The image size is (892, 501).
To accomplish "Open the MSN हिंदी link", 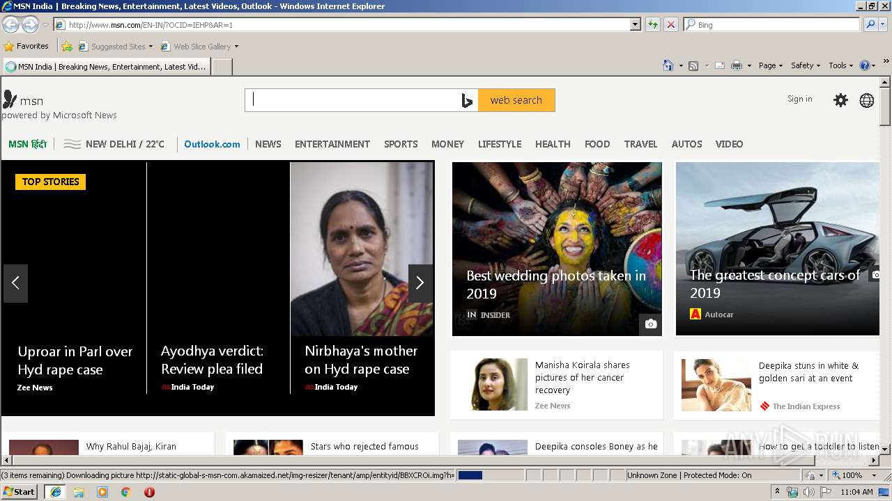I will (27, 144).
